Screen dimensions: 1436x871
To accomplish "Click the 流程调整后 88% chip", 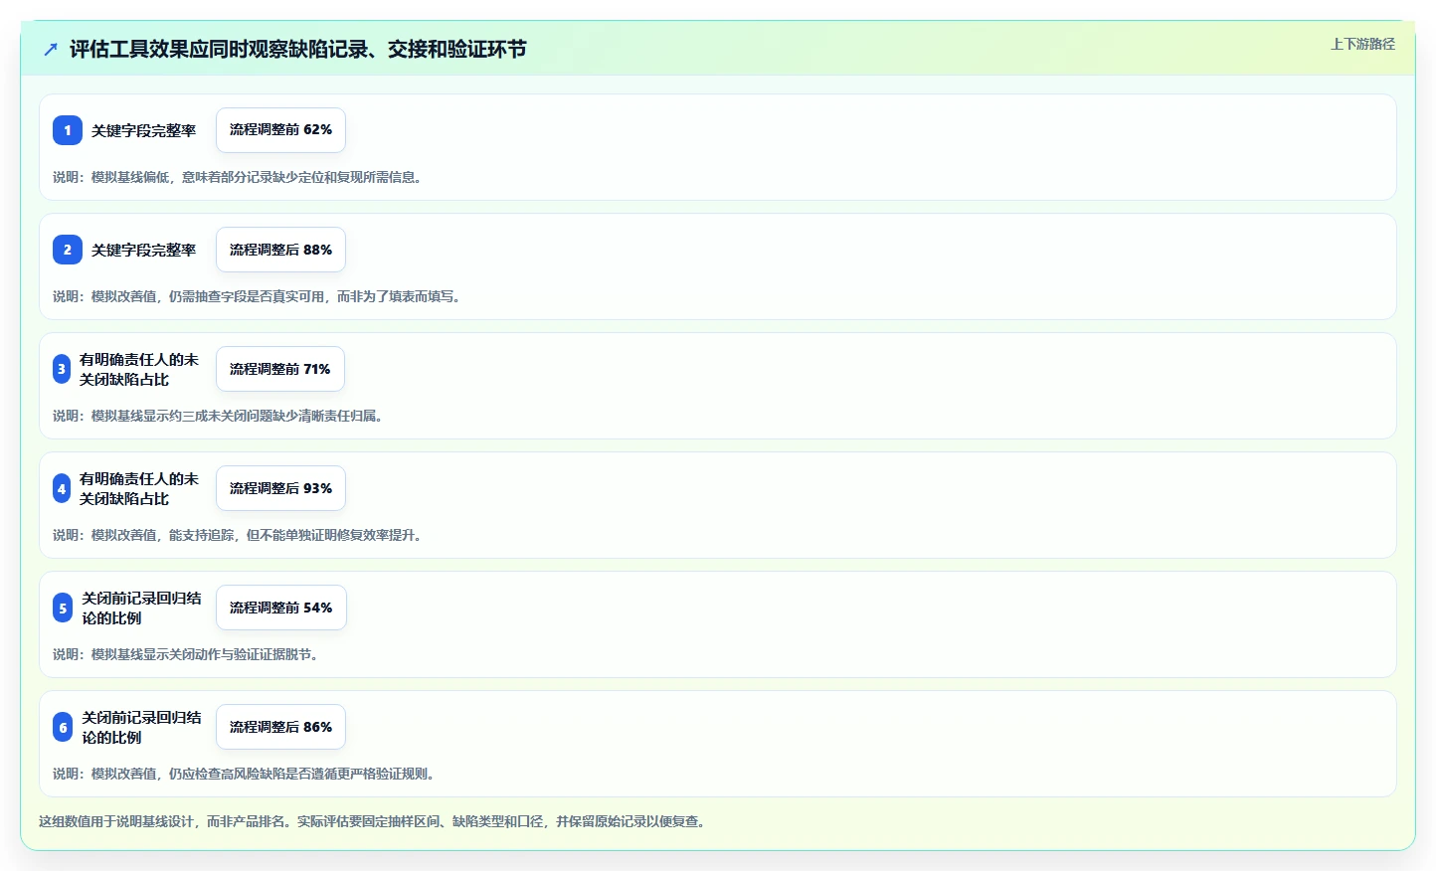I will [280, 250].
